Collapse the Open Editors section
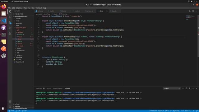199x112 pixels. tap(18, 14)
